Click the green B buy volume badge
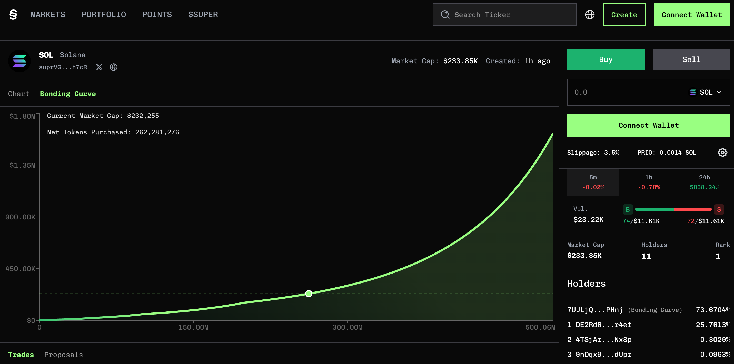Image resolution: width=734 pixels, height=364 pixels. click(627, 209)
